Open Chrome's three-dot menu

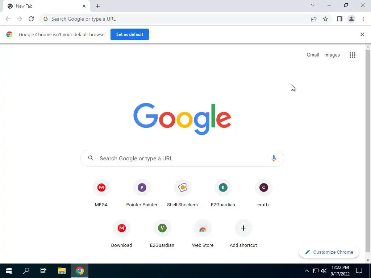pyautogui.click(x=363, y=19)
